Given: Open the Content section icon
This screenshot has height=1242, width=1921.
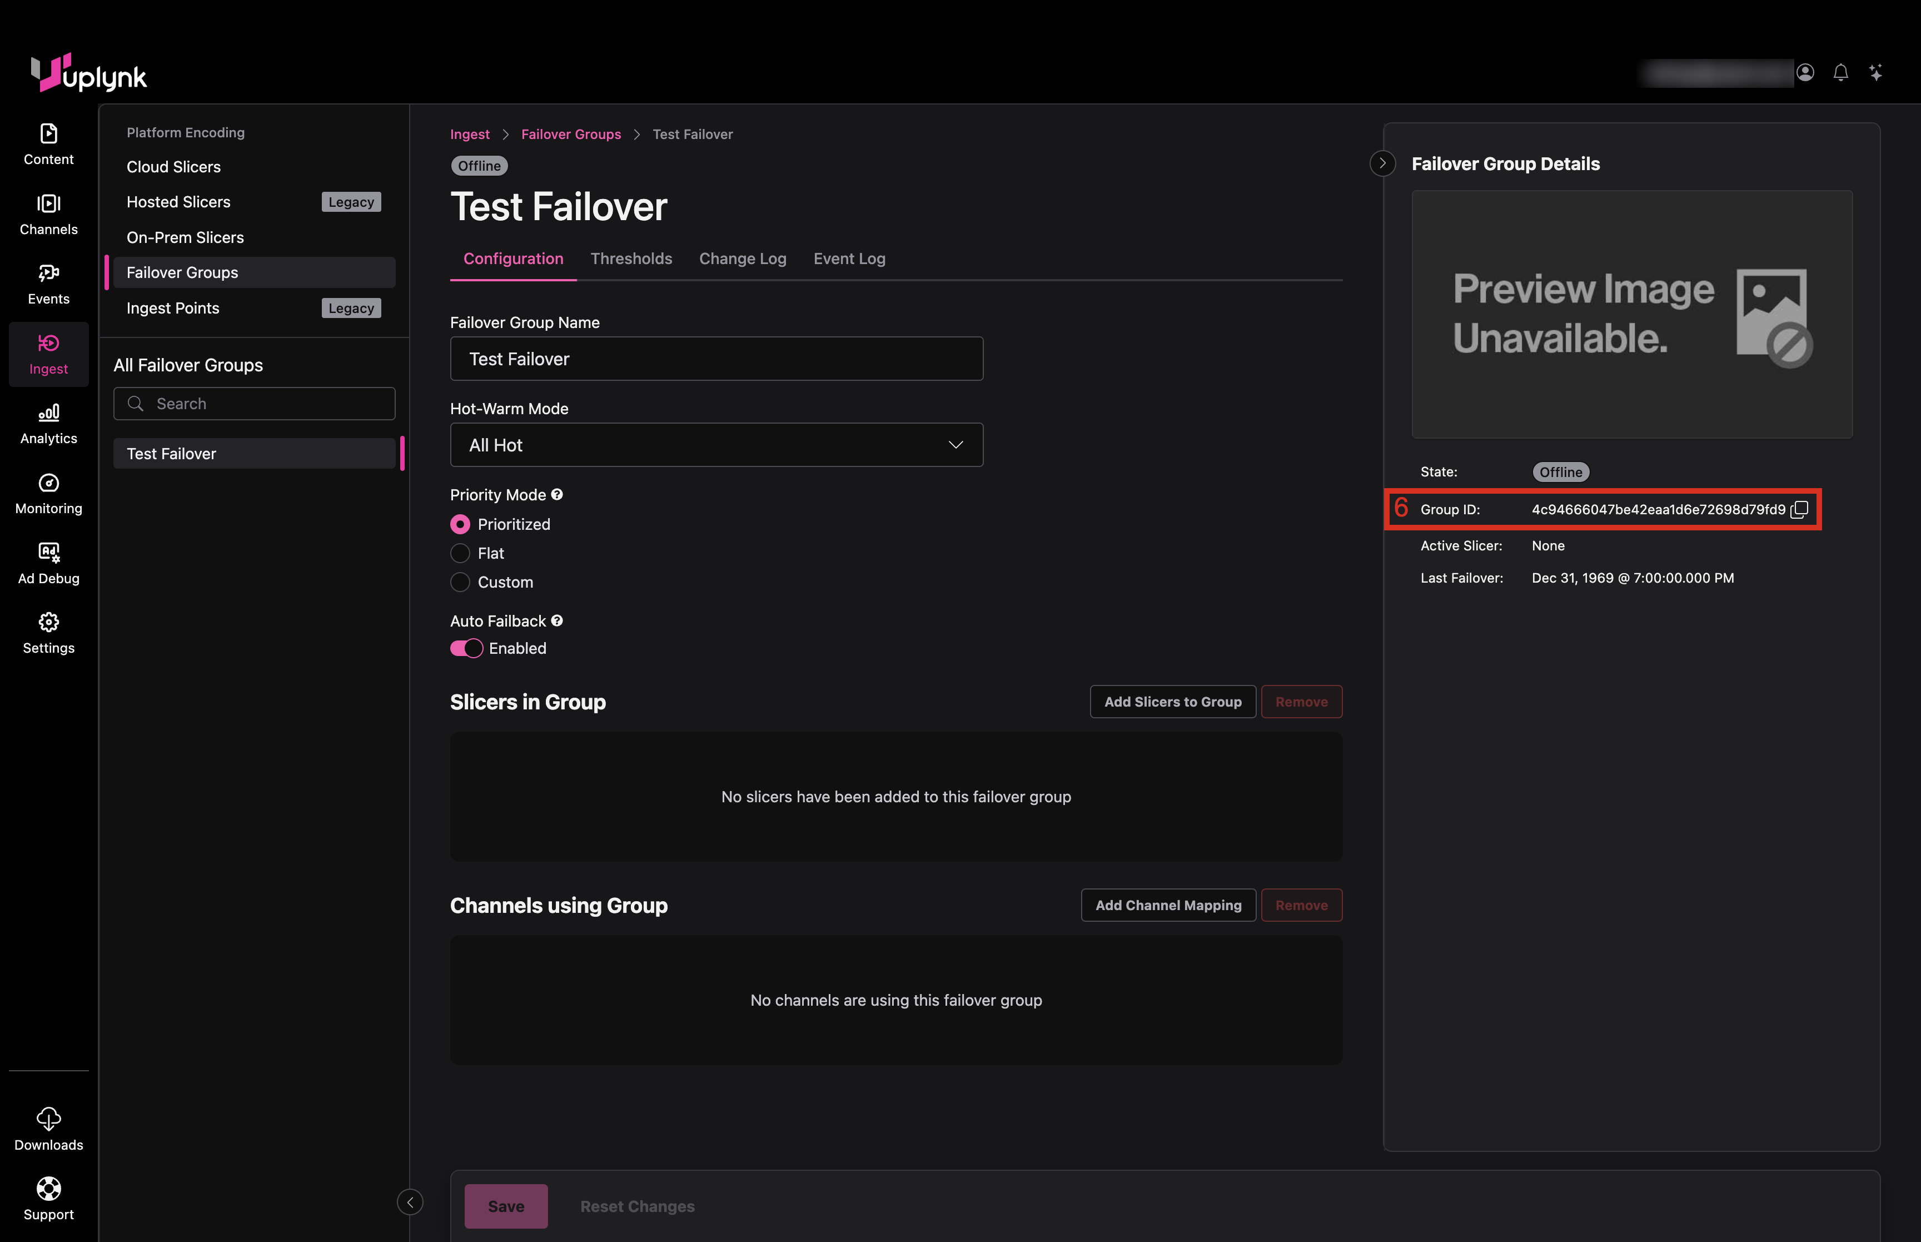Looking at the screenshot, I should coord(48,134).
